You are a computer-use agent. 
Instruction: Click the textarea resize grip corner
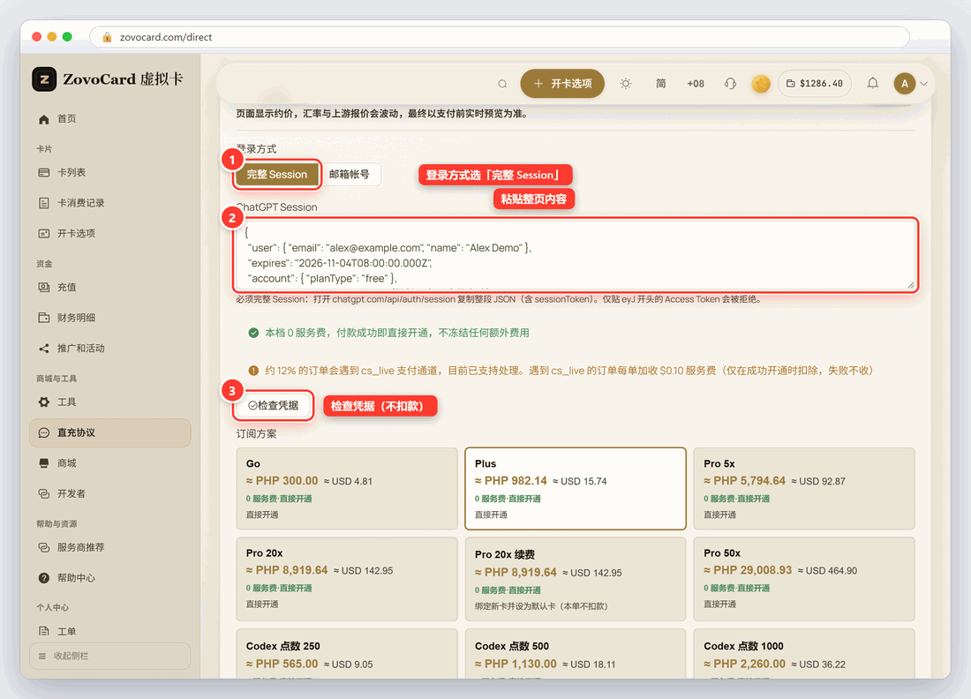(x=910, y=285)
